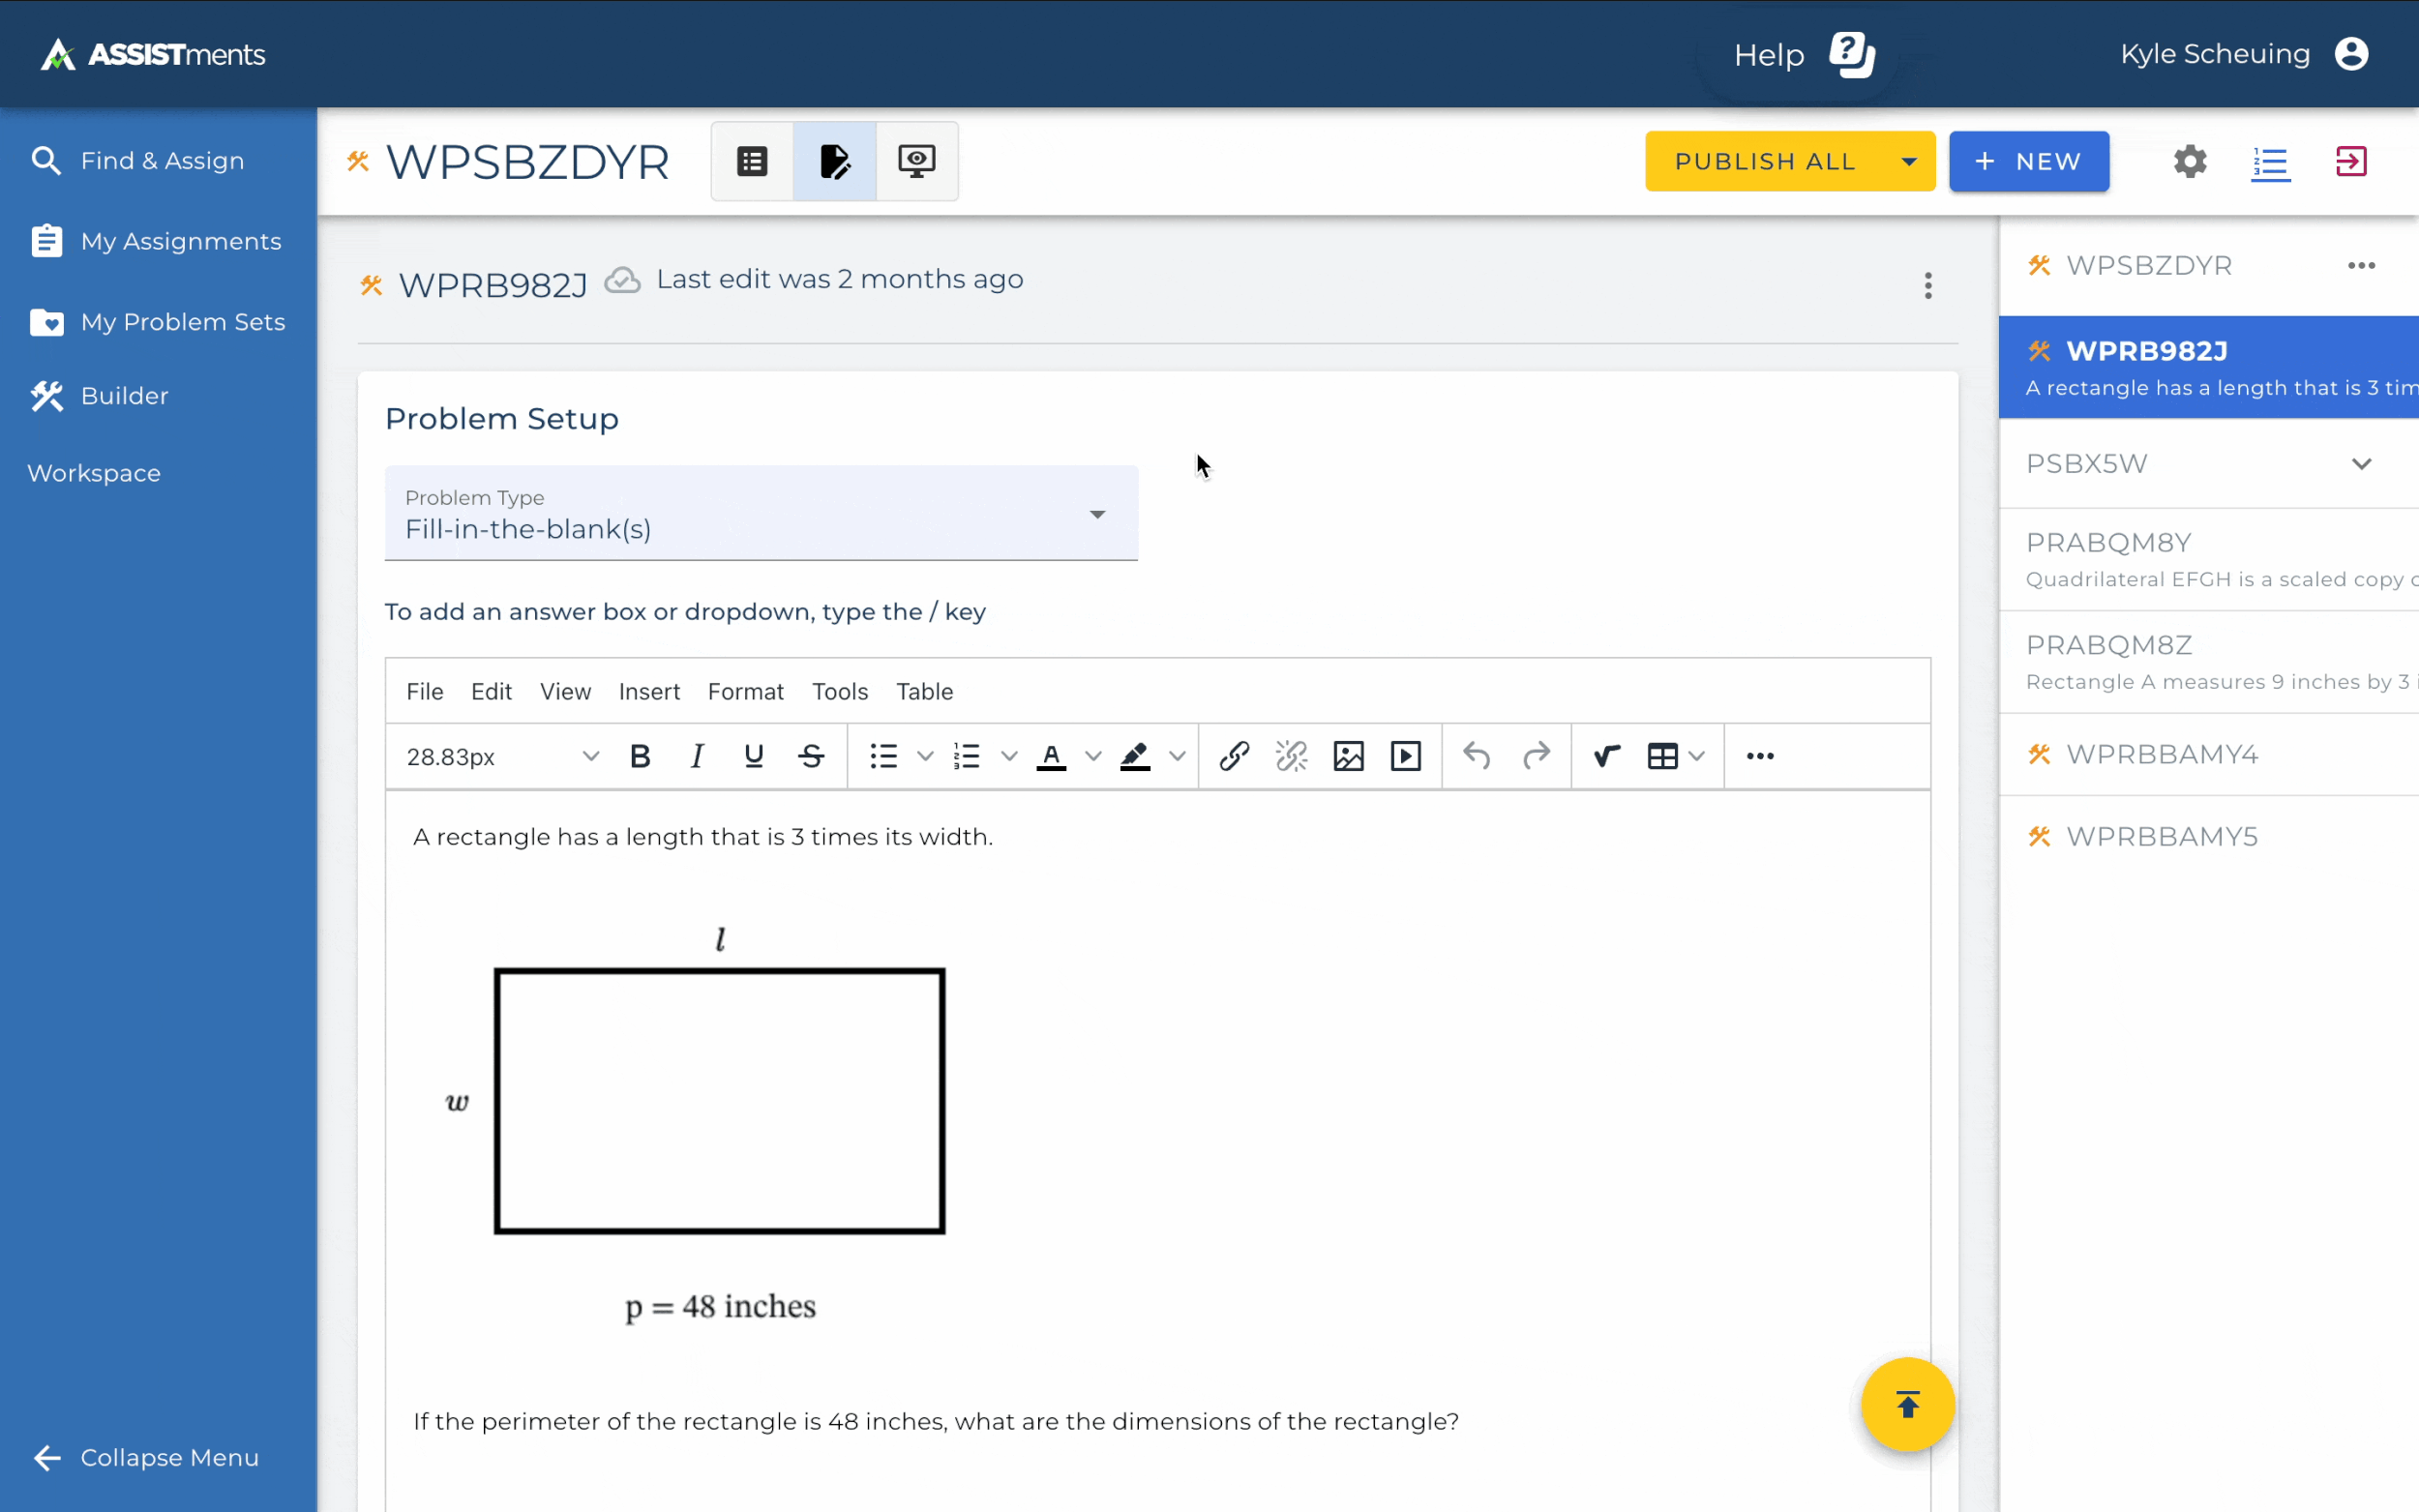
Task: Switch to the student preview view icon
Action: [916, 161]
